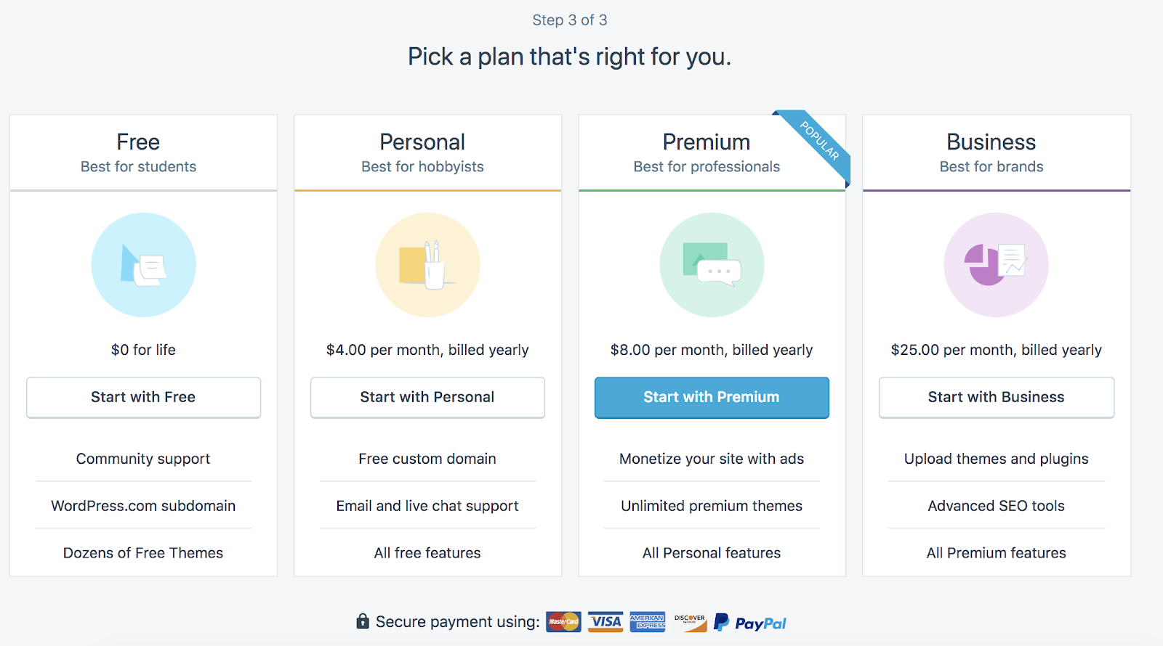Click the Advanced SEO tools feature
Viewport: 1163px width, 646px height.
(996, 506)
